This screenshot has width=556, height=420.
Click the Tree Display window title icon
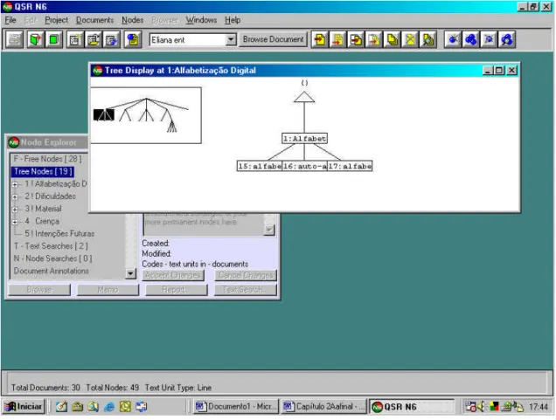click(x=98, y=71)
